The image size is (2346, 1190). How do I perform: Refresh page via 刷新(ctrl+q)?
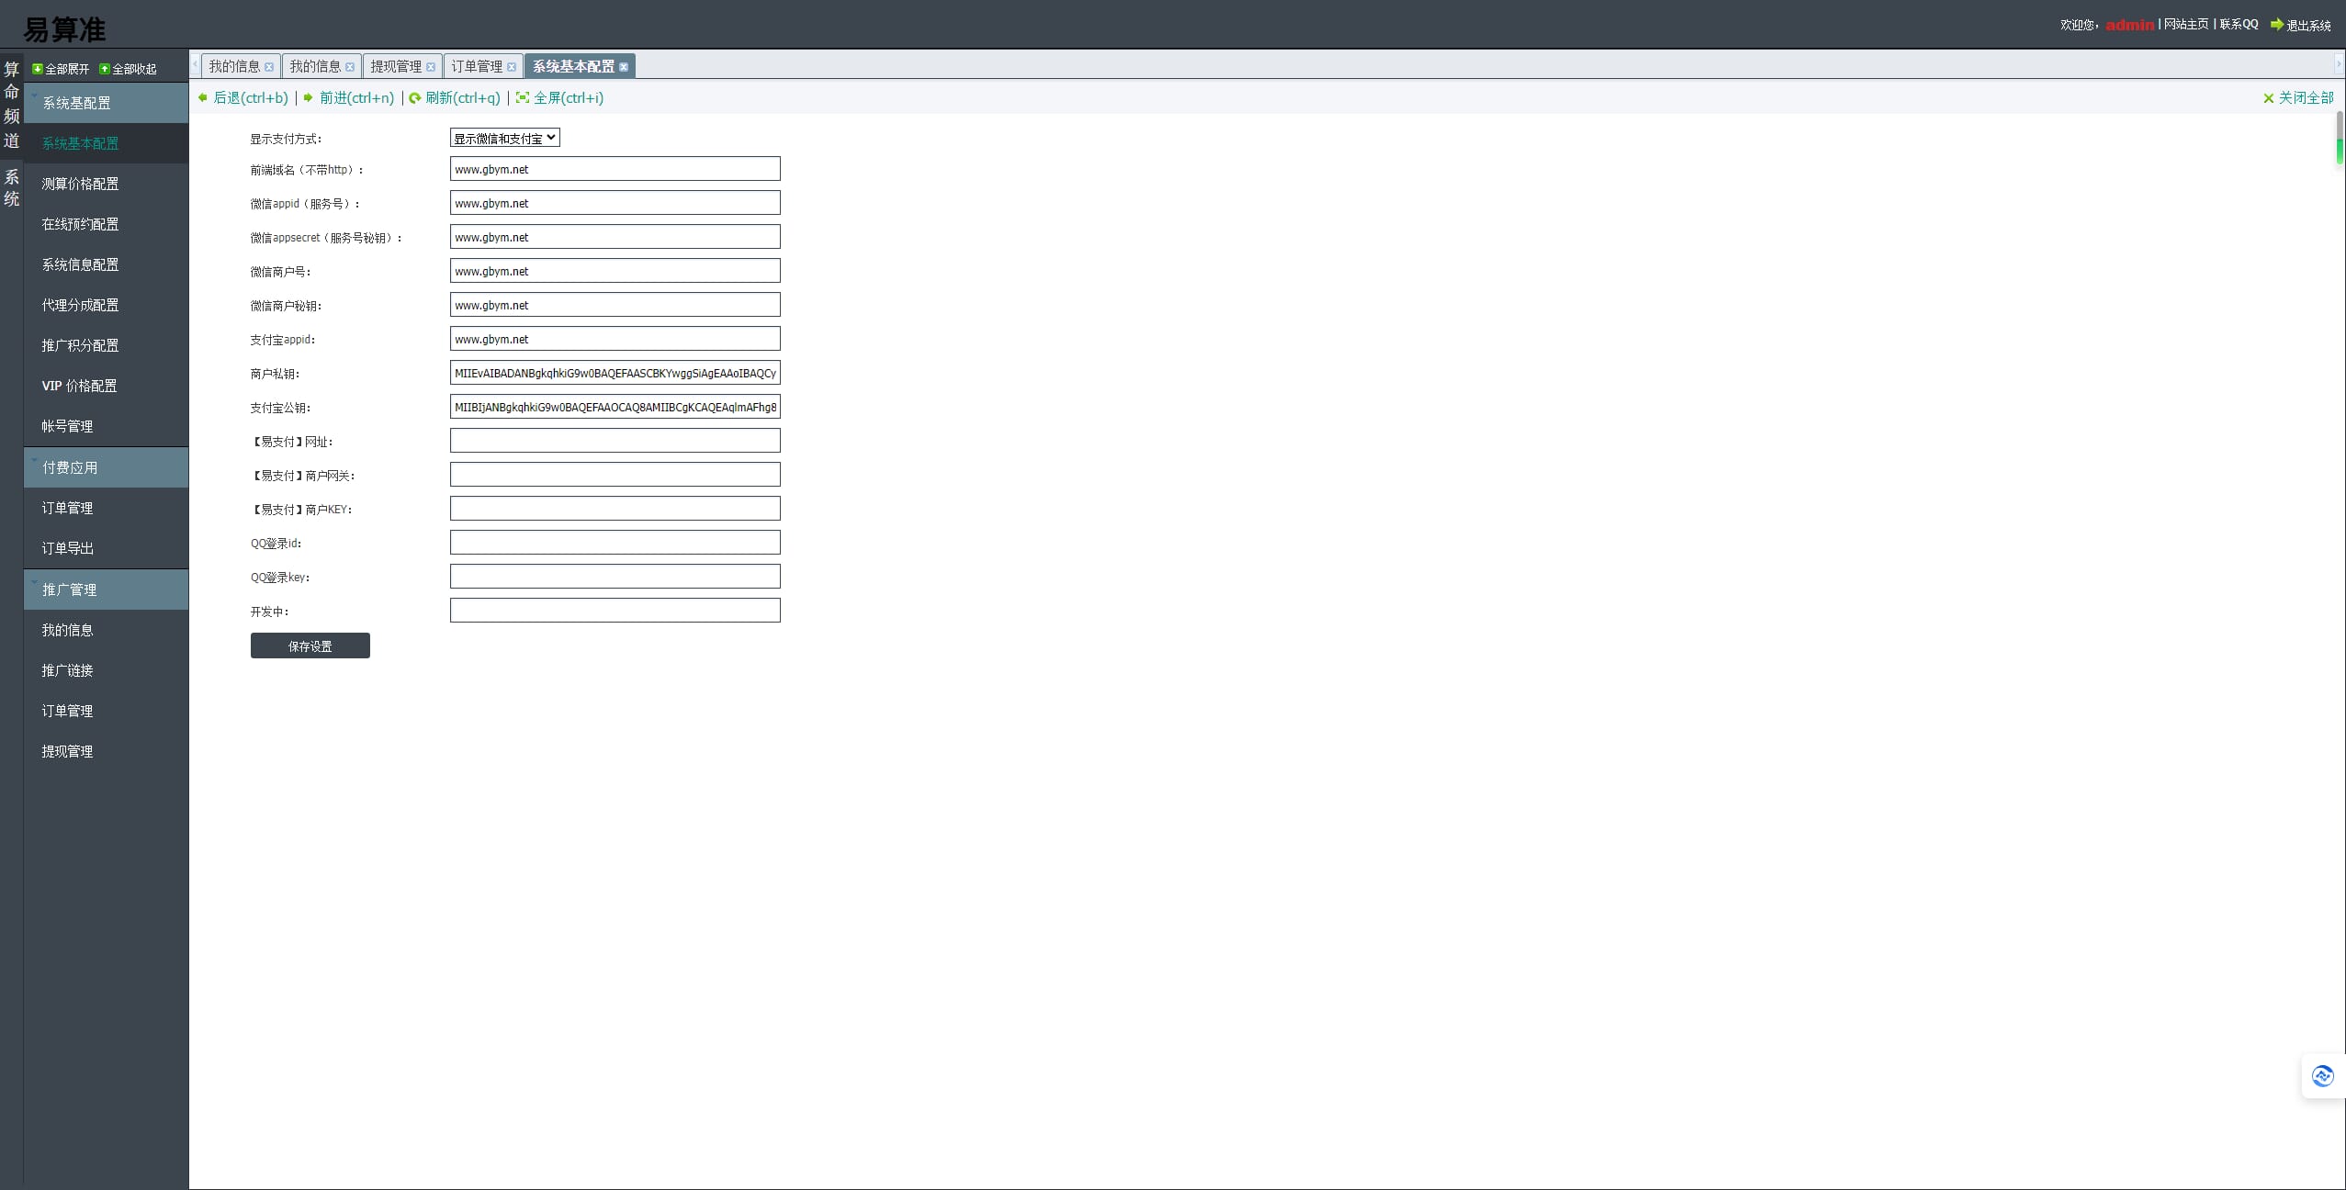pyautogui.click(x=455, y=98)
